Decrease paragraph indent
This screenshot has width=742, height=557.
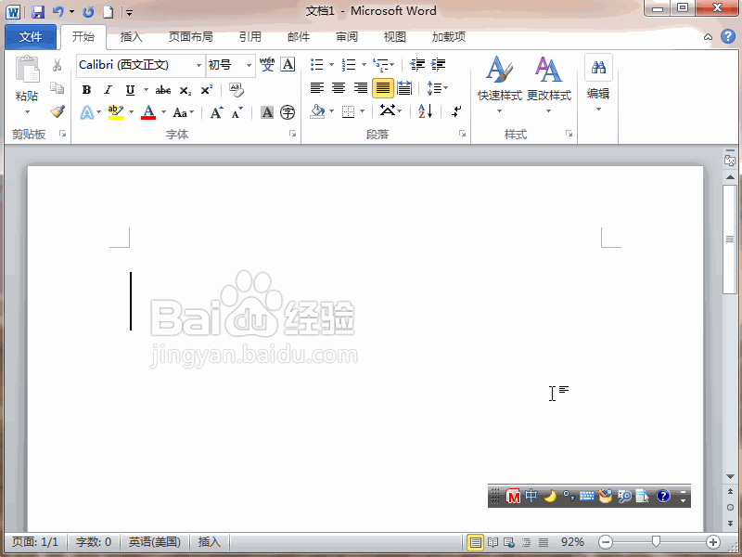point(417,64)
